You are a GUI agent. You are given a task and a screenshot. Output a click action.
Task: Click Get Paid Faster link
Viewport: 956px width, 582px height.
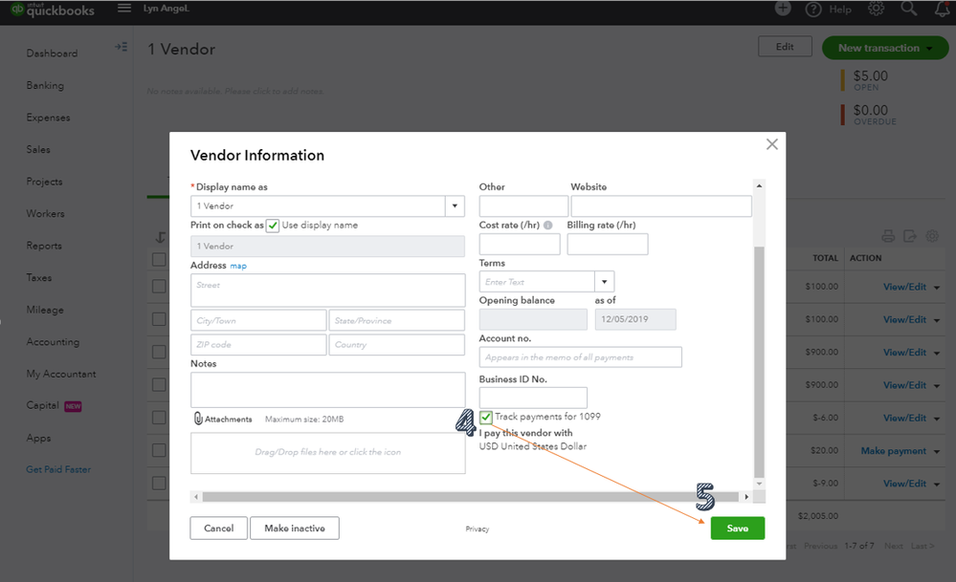tap(58, 469)
